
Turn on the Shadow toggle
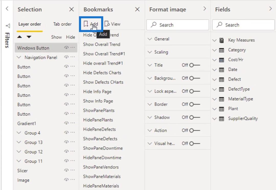194,117
